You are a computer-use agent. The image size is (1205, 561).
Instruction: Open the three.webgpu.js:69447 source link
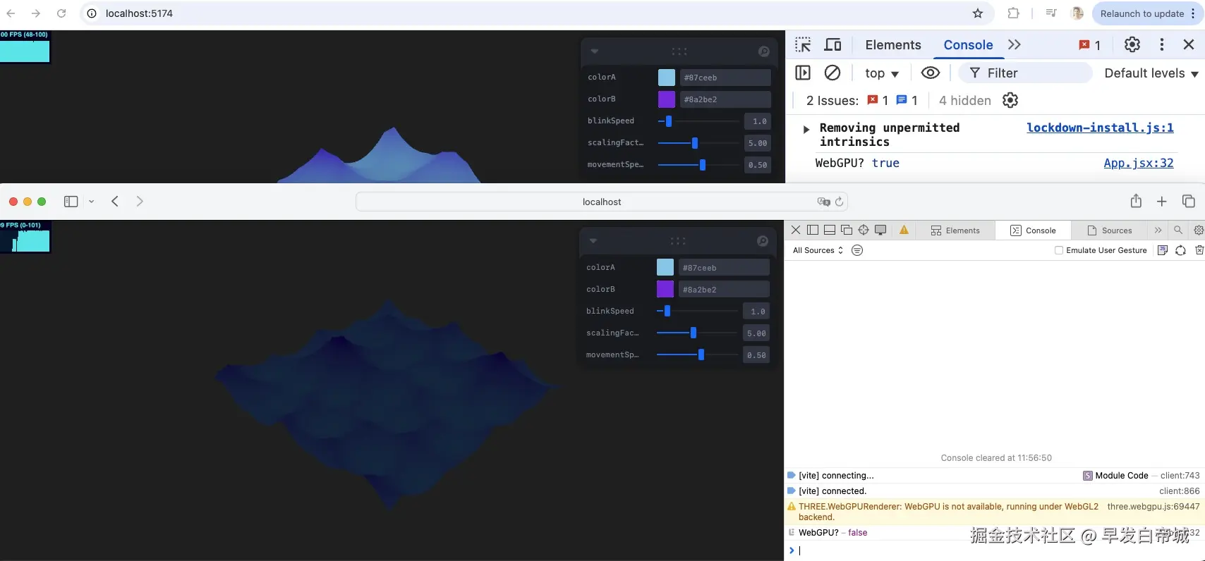click(x=1153, y=506)
